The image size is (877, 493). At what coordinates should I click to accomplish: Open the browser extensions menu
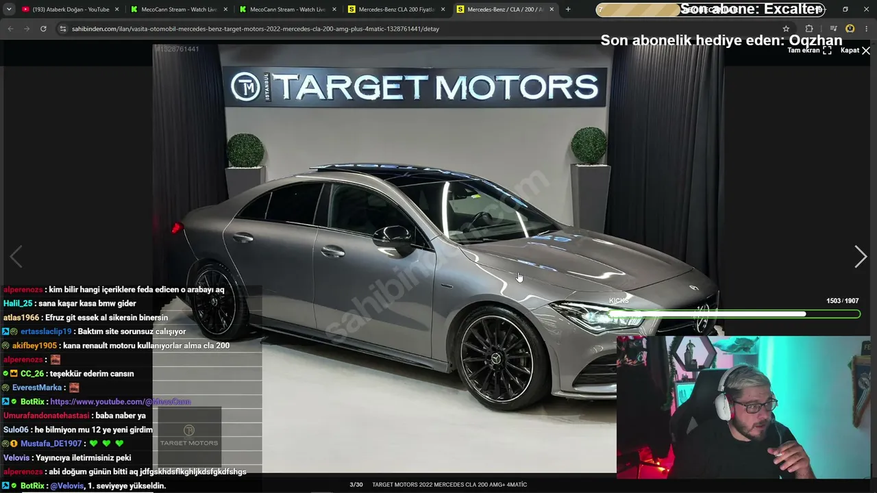pyautogui.click(x=809, y=29)
